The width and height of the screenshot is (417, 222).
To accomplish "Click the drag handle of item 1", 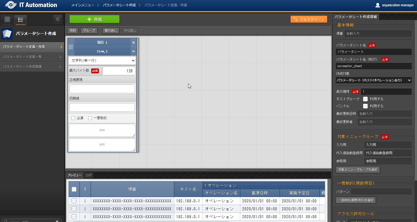I will [x=71, y=47].
